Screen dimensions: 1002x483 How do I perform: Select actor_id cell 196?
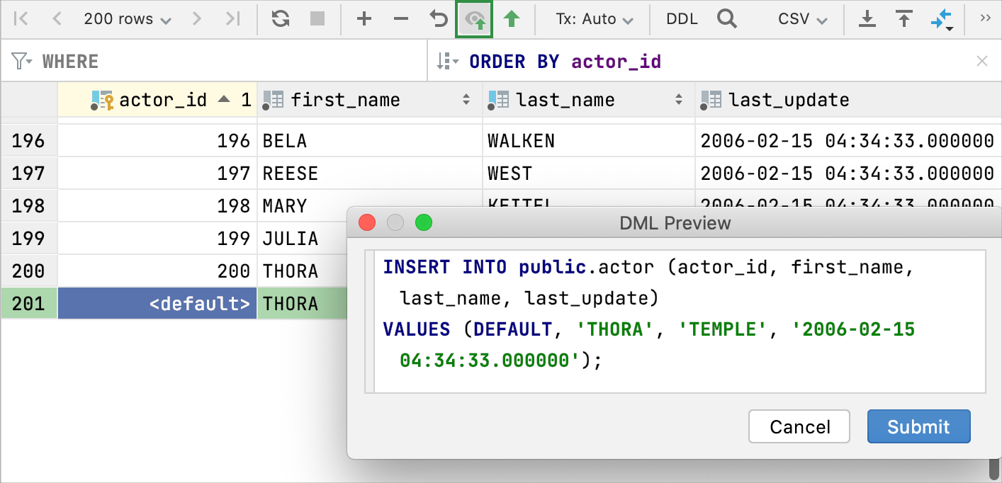point(157,141)
